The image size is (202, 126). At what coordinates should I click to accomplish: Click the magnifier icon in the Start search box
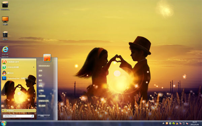pos(32,116)
